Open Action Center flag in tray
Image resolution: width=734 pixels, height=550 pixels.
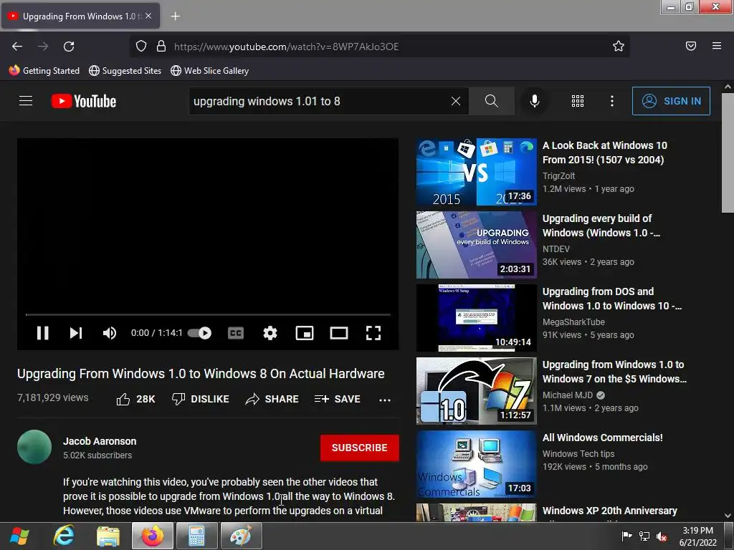pos(626,536)
